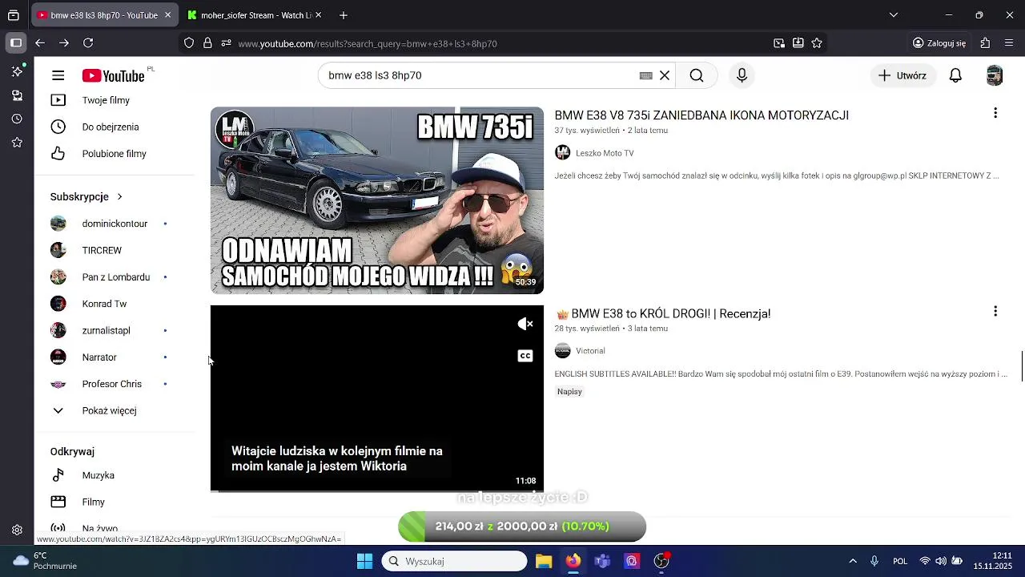Screen dimensions: 1025x577
Task: Open the browser application menu
Action: [x=1009, y=43]
